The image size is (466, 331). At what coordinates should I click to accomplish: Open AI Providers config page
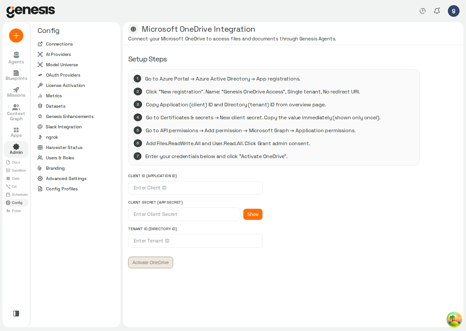tap(54, 54)
